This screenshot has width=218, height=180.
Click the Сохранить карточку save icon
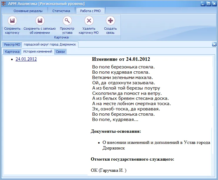tap(12, 21)
